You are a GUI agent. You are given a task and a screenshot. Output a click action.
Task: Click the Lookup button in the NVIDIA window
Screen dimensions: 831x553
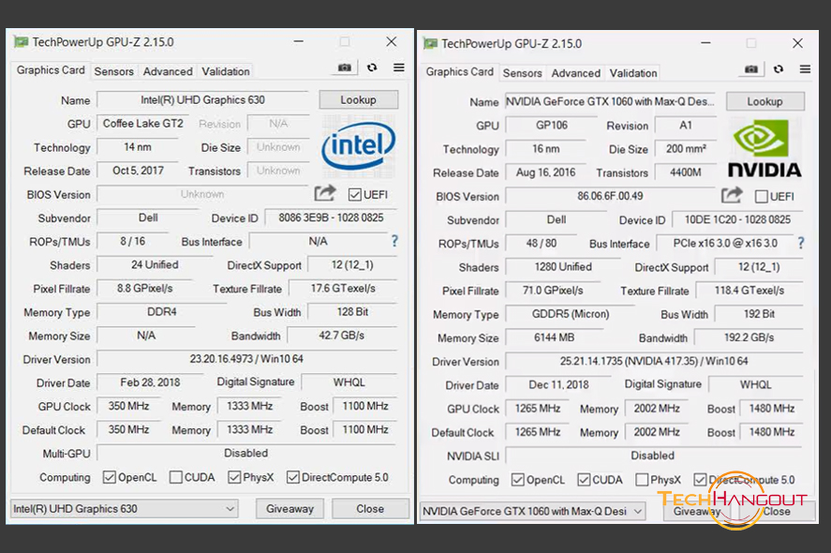pyautogui.click(x=764, y=101)
